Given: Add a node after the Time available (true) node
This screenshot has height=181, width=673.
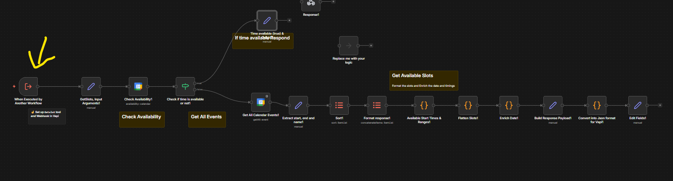Looking at the screenshot, I should (x=289, y=20).
